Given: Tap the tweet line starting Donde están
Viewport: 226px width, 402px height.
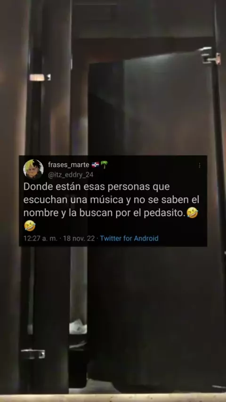Looking at the screenshot, I should [97, 187].
